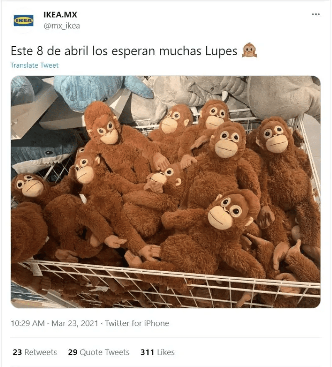
Task: Open the 10:29 AM timestamp
Action: coord(28,323)
